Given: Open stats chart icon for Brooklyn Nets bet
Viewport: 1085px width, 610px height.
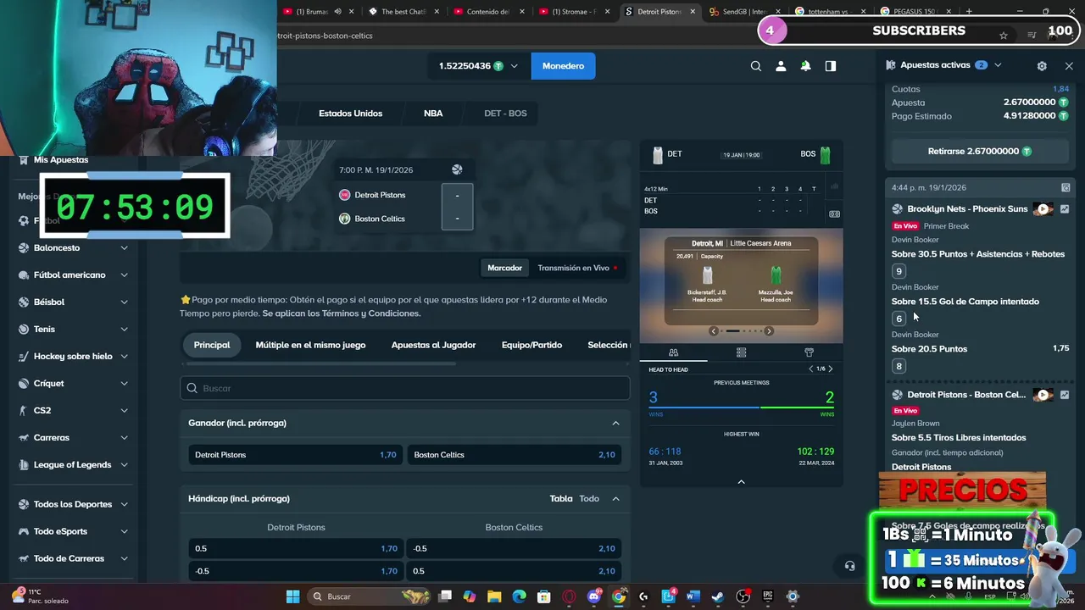Looking at the screenshot, I should [1065, 209].
